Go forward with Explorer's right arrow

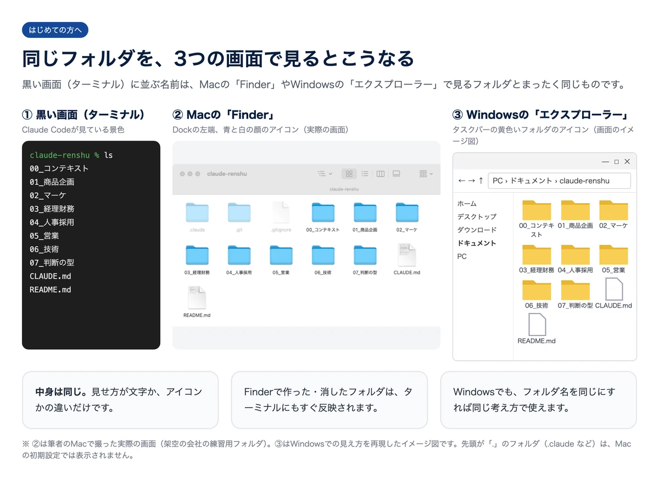click(x=471, y=181)
